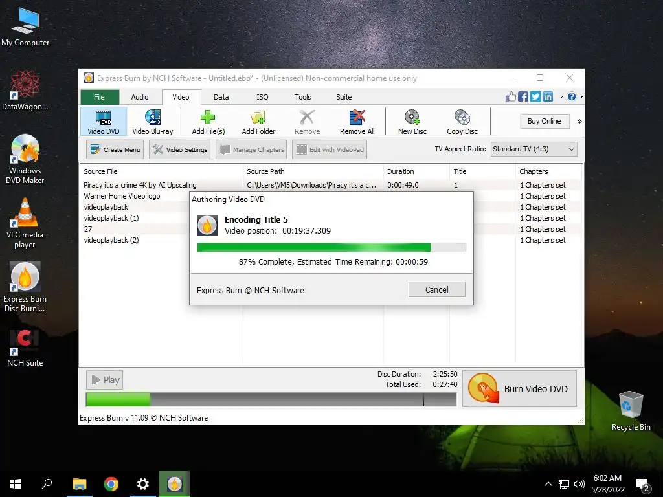
Task: Click the Burn Video DVD button
Action: pos(519,389)
